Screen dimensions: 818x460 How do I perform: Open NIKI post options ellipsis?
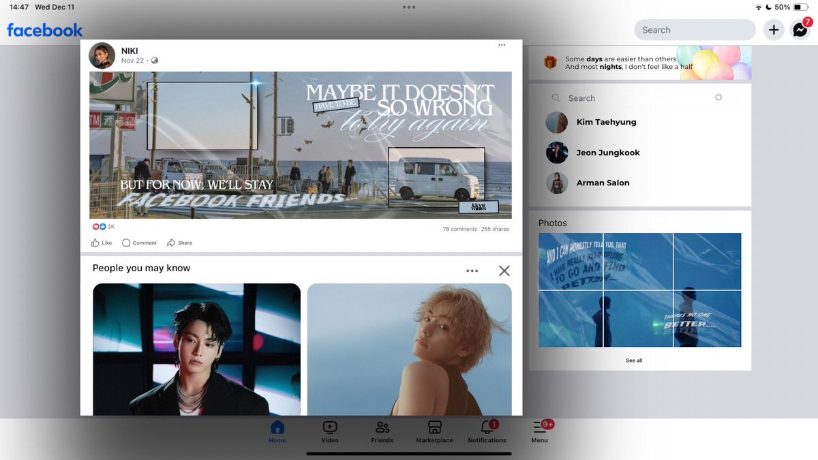(x=502, y=45)
